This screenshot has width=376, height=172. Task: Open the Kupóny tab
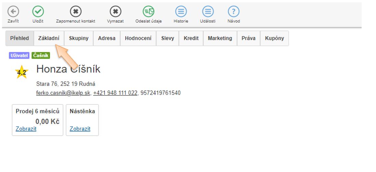[274, 38]
